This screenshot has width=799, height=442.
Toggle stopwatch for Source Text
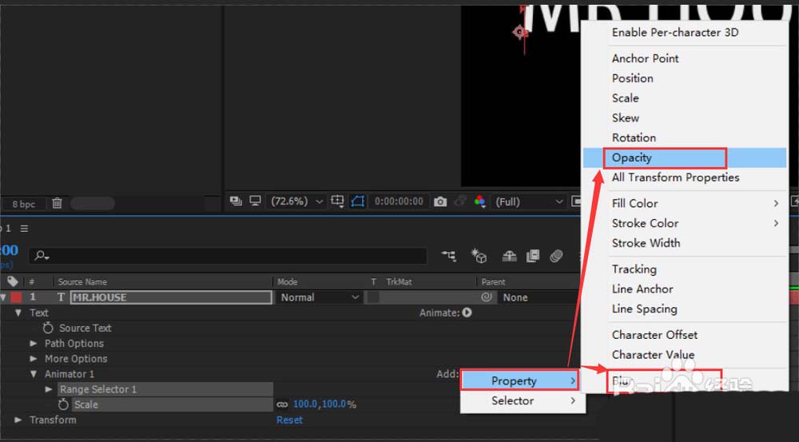point(48,328)
